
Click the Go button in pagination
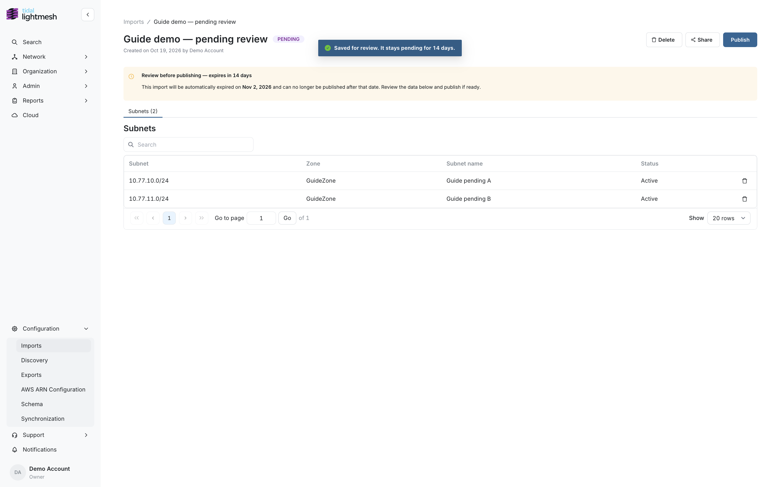click(287, 218)
